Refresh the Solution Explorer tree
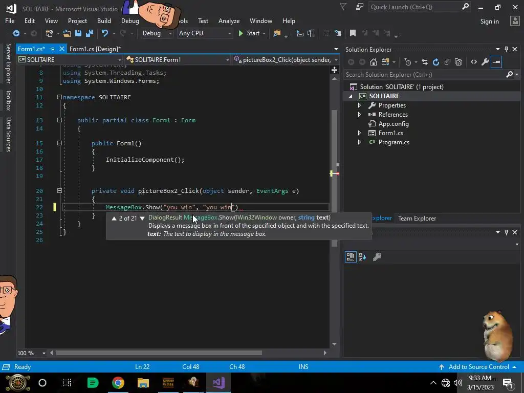 click(x=436, y=62)
